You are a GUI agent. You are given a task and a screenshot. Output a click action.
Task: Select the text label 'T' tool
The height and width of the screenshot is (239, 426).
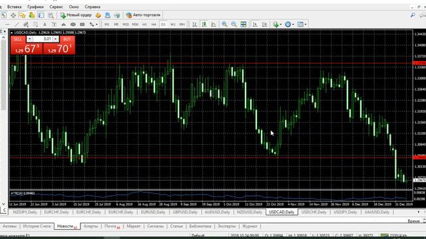point(54,25)
